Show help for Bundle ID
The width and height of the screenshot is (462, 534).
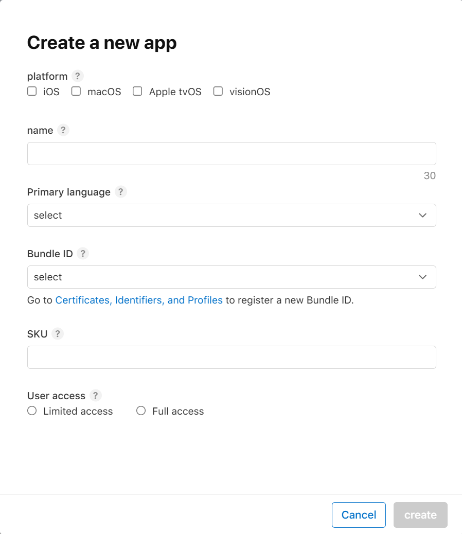tap(82, 254)
